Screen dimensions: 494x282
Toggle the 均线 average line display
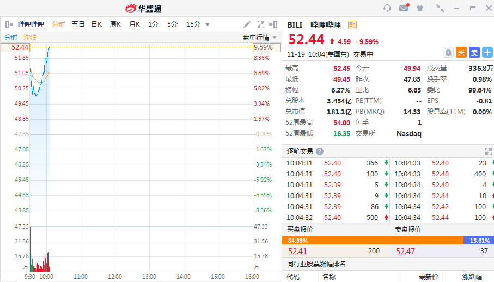29,38
